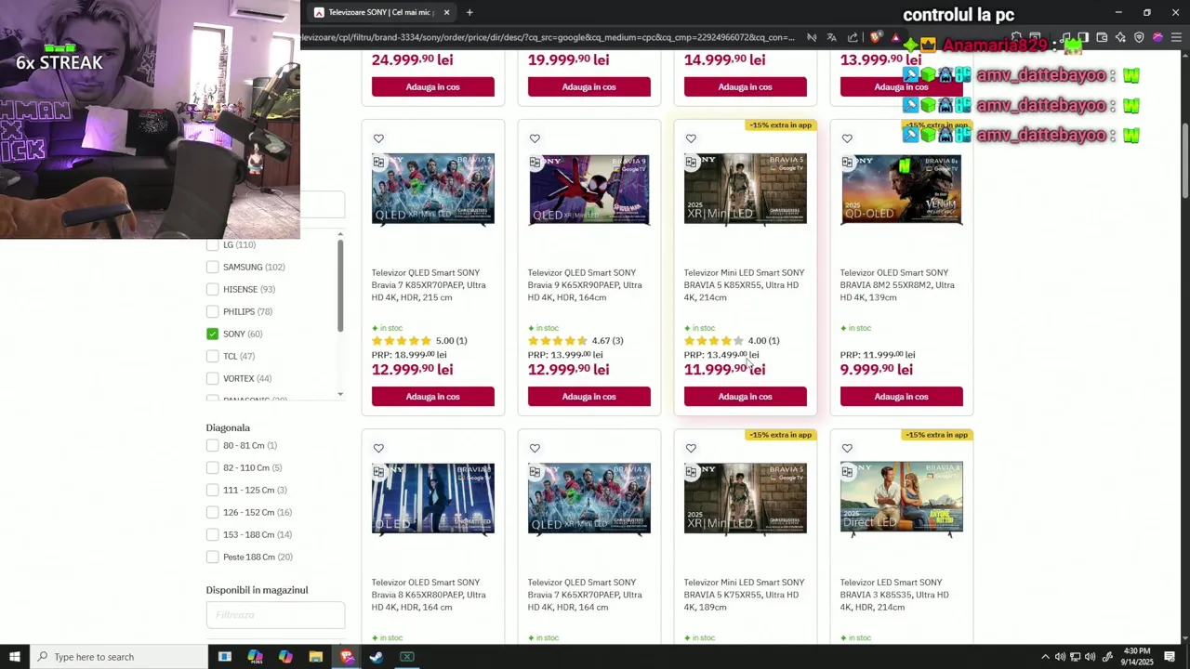
Task: Click wishlist heart on BRAVIA 5 K75XR55
Action: pos(691,448)
